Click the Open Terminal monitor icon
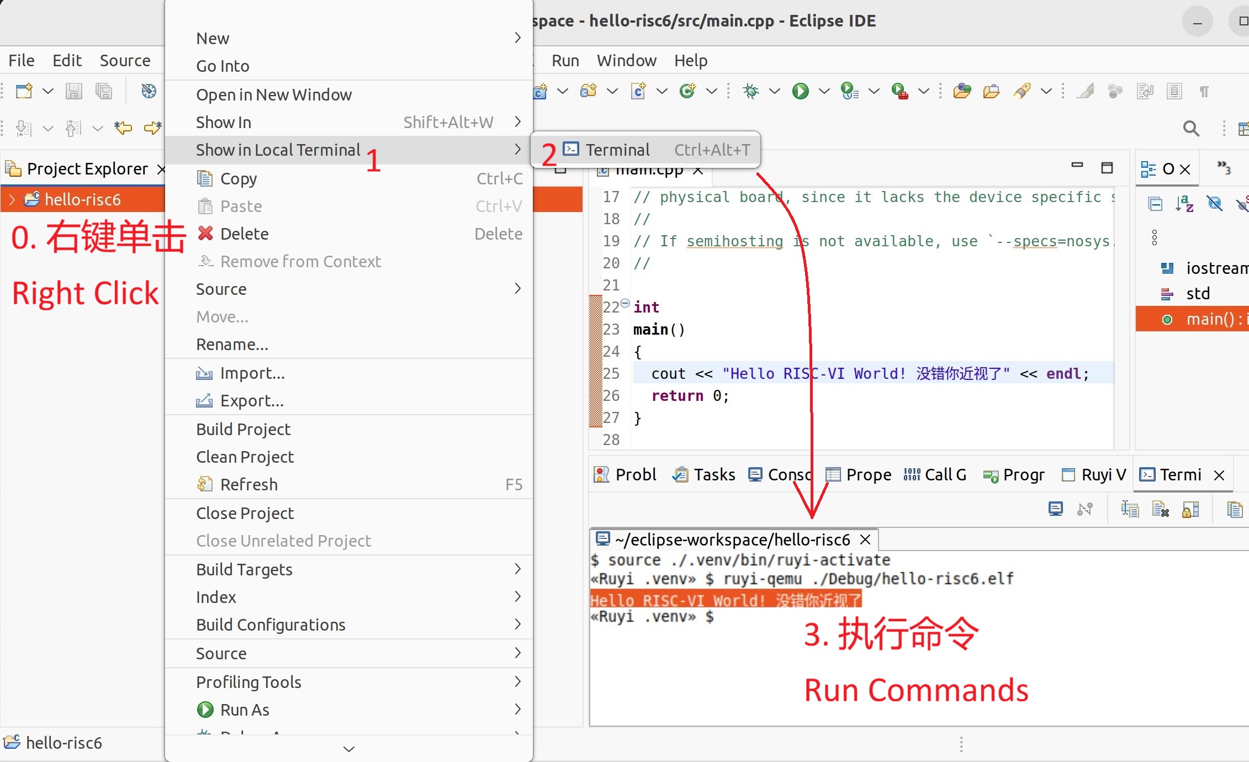This screenshot has height=762, width=1249. point(1055,509)
